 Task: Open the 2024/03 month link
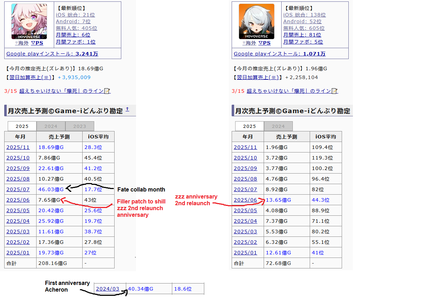pyautogui.click(x=108, y=289)
